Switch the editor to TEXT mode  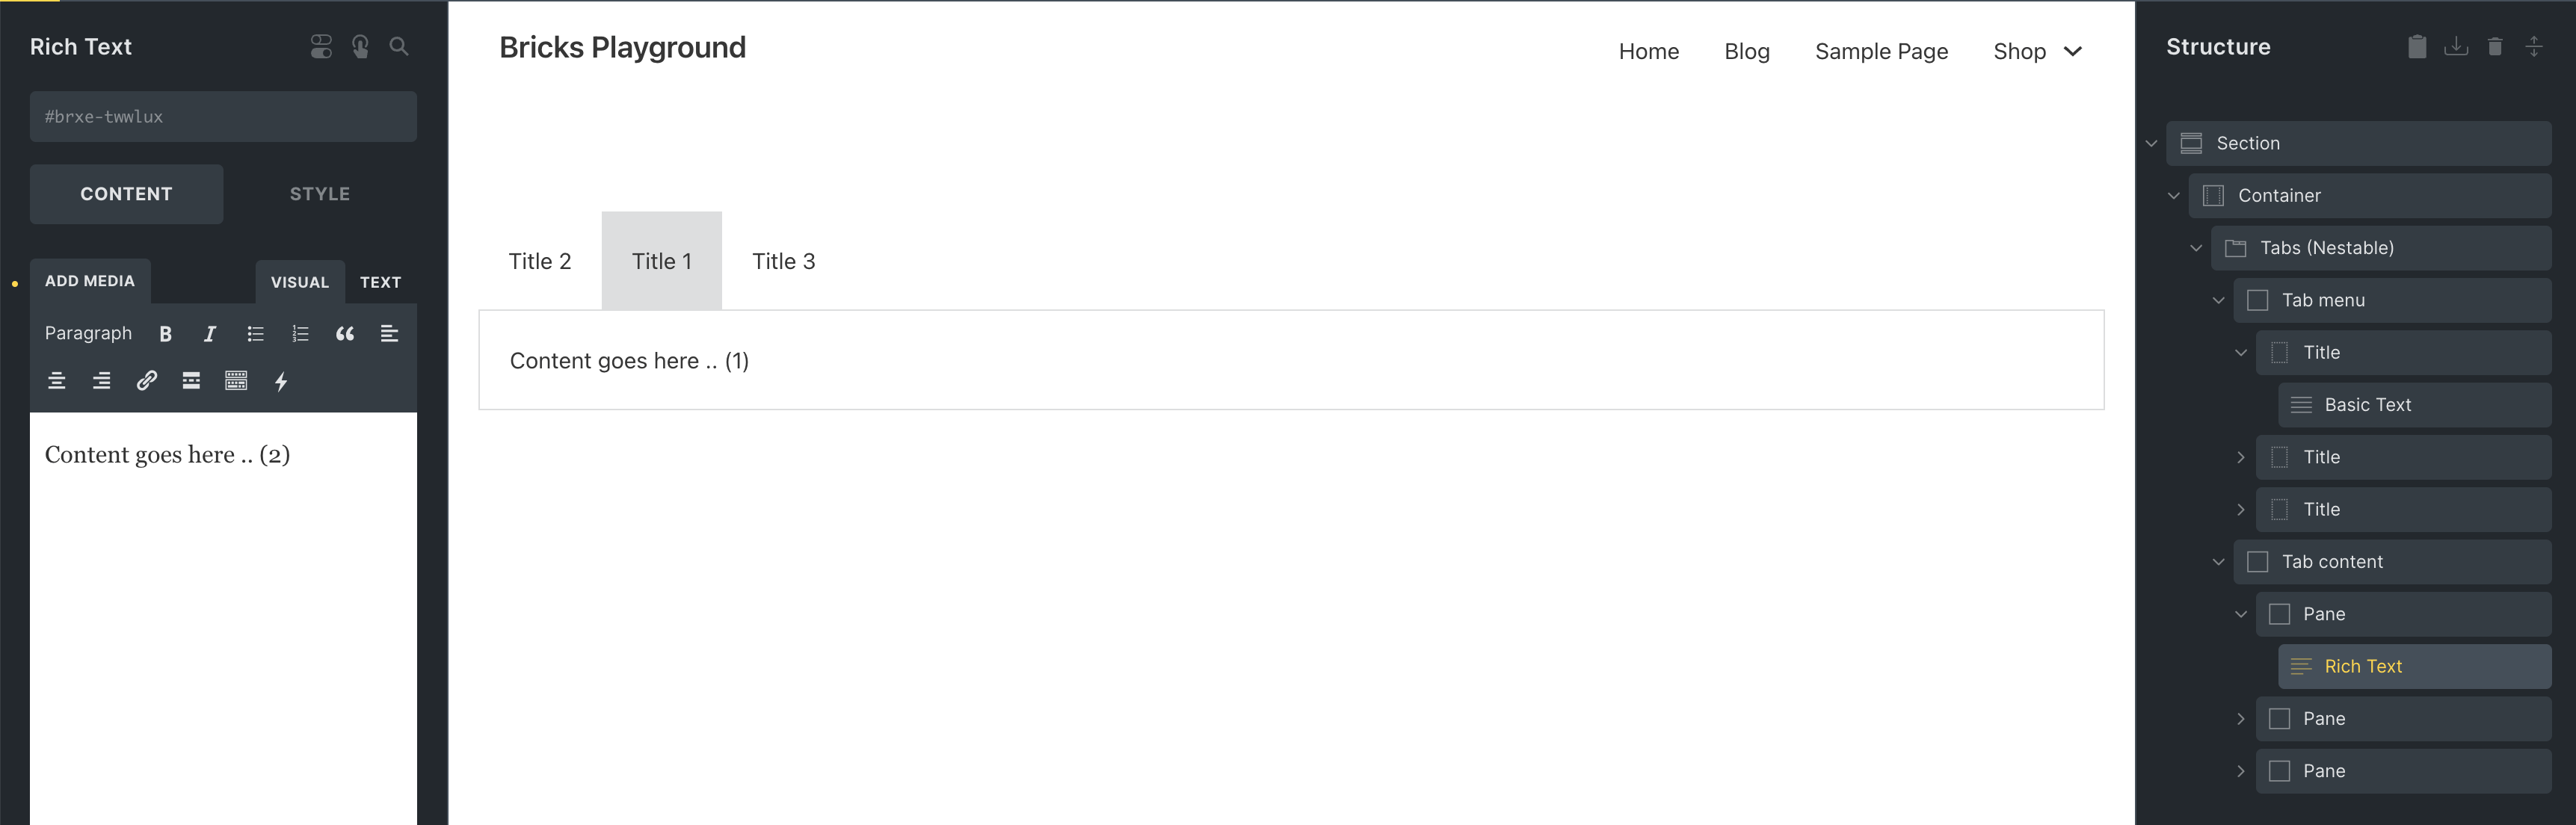click(380, 281)
